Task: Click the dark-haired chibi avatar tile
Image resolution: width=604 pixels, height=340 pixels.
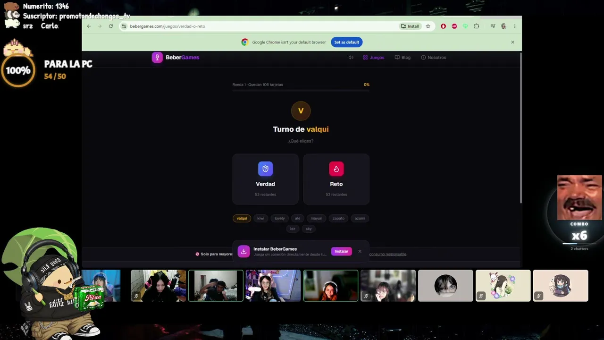Action: (x=561, y=286)
